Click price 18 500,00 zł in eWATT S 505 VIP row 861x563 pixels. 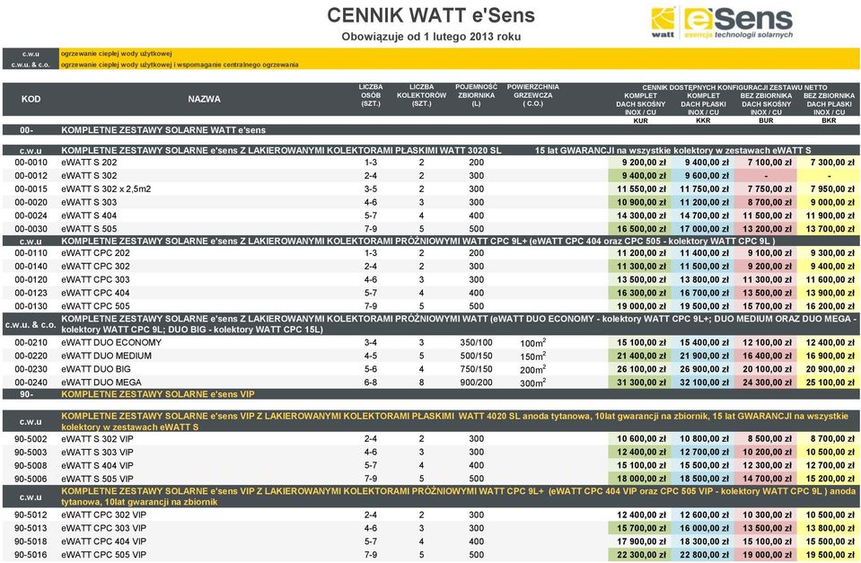pos(705,479)
